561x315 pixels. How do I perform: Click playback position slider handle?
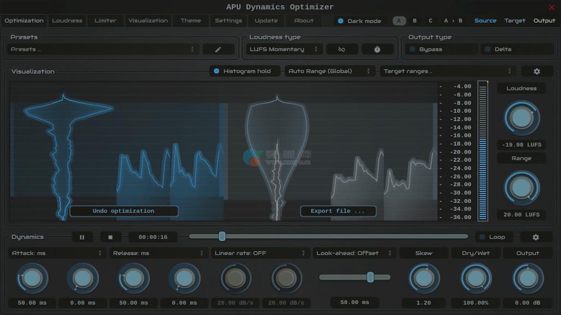click(x=222, y=236)
